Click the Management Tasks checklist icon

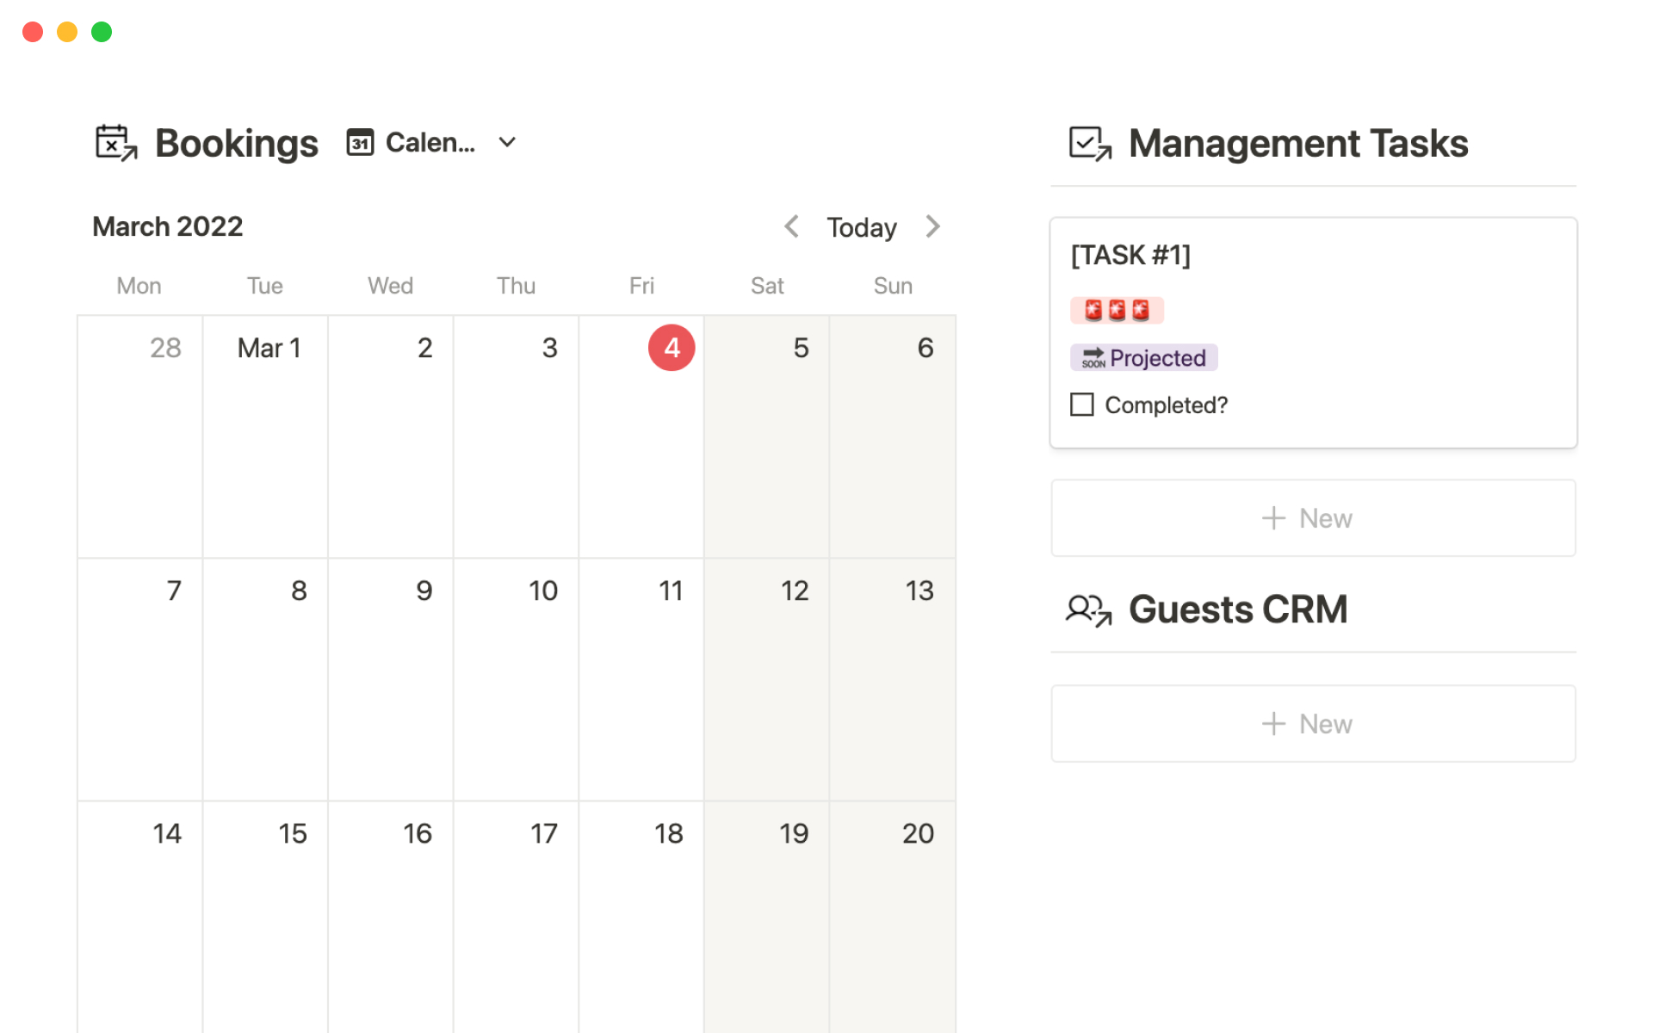pyautogui.click(x=1090, y=144)
